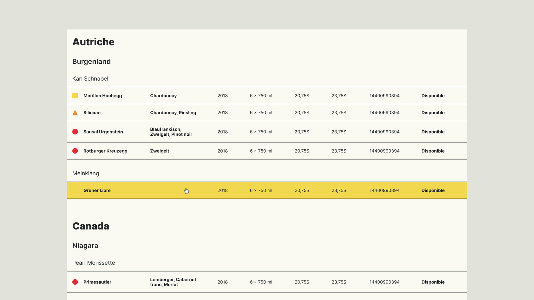Click Disponible status in Primesautier row
The width and height of the screenshot is (534, 300).
pos(433,282)
